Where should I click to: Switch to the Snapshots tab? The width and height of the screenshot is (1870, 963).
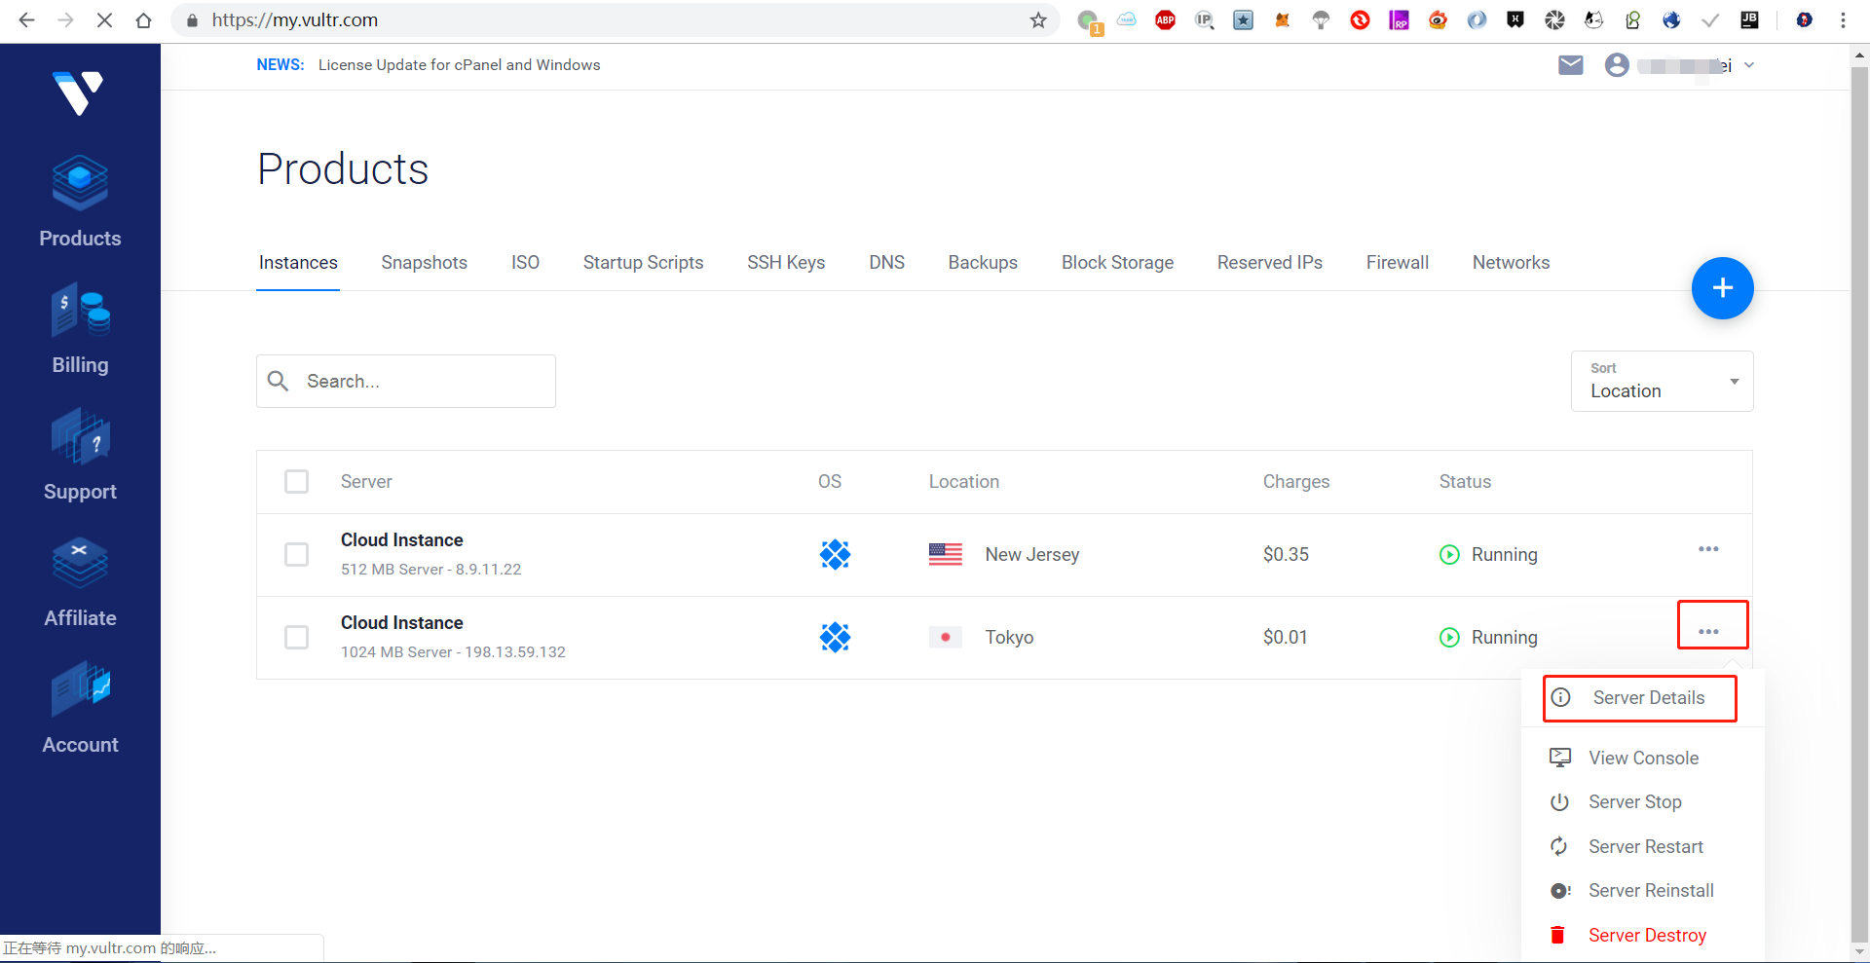[x=424, y=263]
